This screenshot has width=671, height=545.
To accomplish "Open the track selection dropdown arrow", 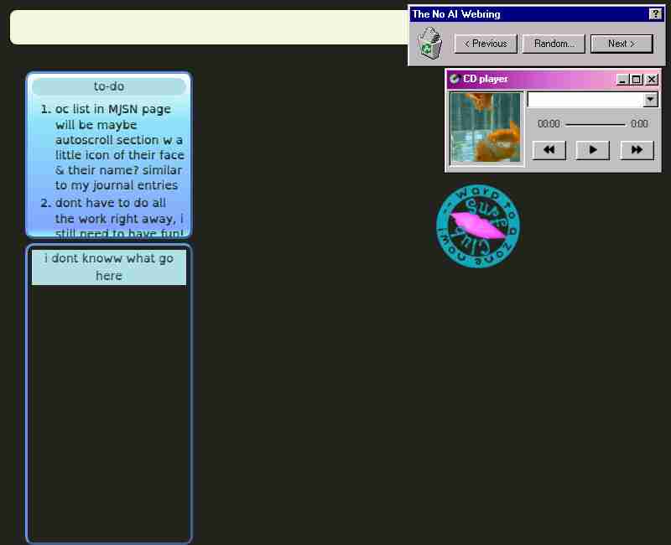I will pyautogui.click(x=651, y=100).
